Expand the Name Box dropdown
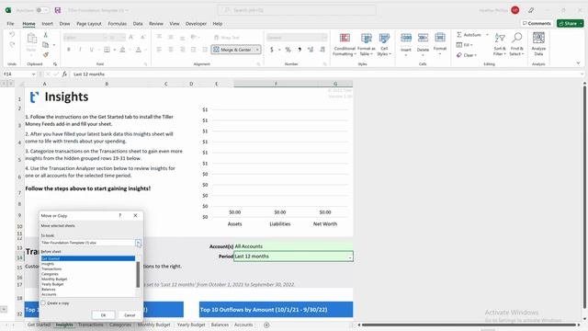Image resolution: width=588 pixels, height=331 pixels. [x=33, y=74]
